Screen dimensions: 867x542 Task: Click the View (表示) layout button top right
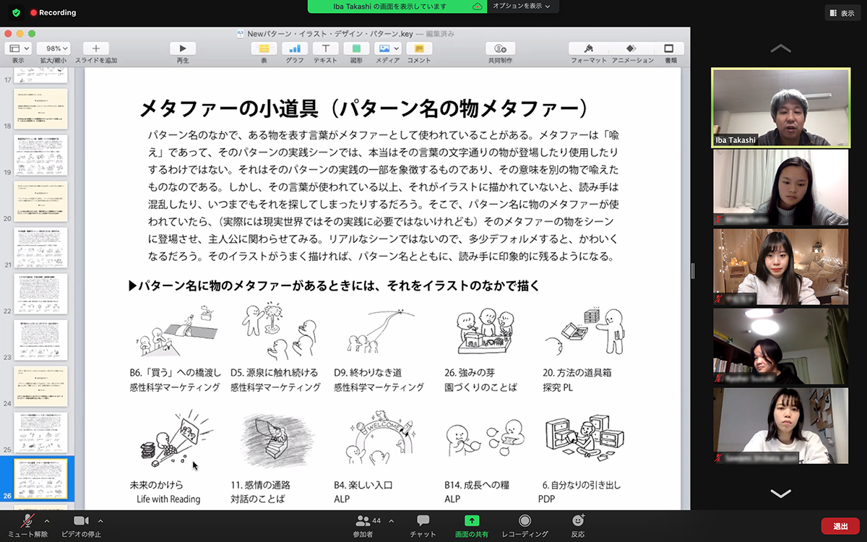(842, 12)
